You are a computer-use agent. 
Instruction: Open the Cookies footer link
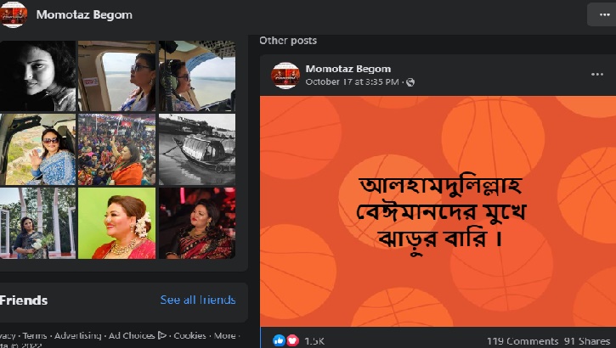click(189, 335)
